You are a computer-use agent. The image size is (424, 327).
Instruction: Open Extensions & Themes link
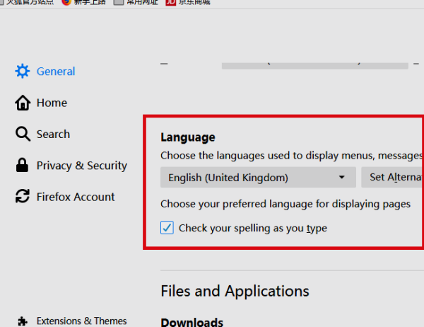72,321
